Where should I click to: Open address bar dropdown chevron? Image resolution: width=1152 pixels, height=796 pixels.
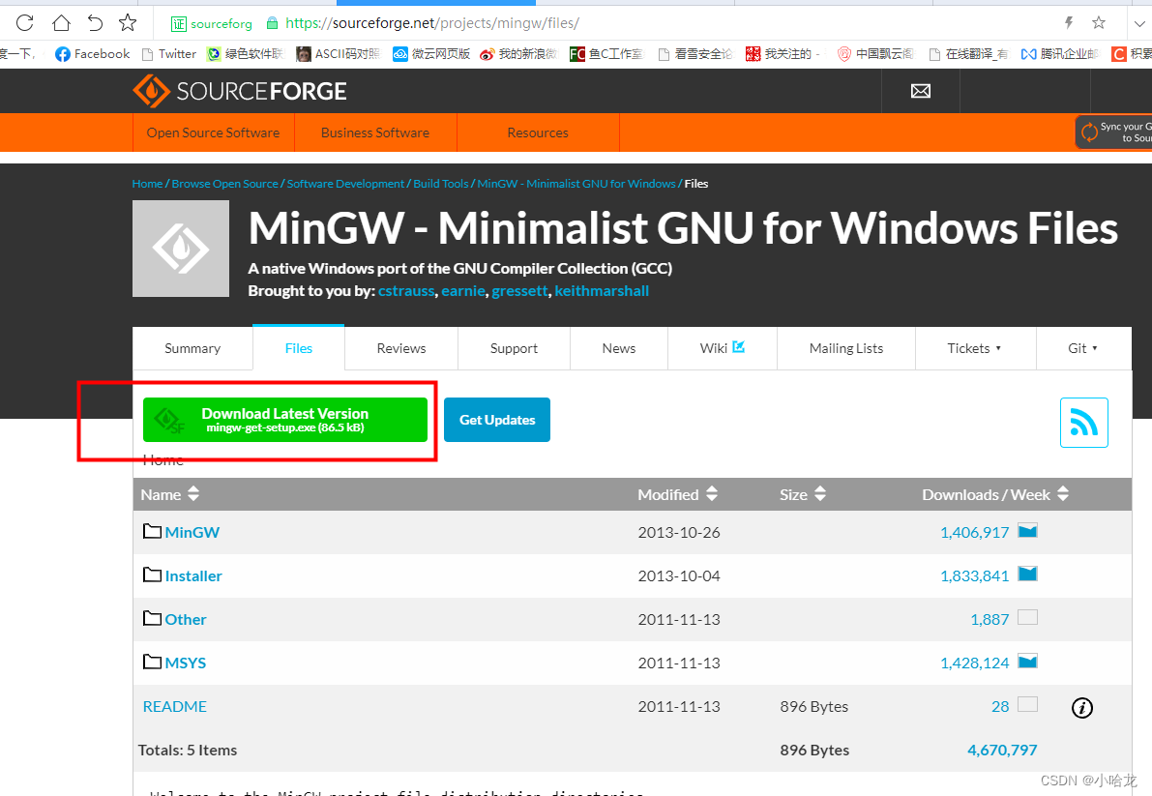coord(1138,23)
